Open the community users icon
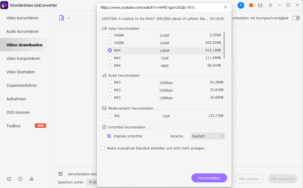Image resolution: width=303 pixels, height=188 pixels. tap(31, 179)
